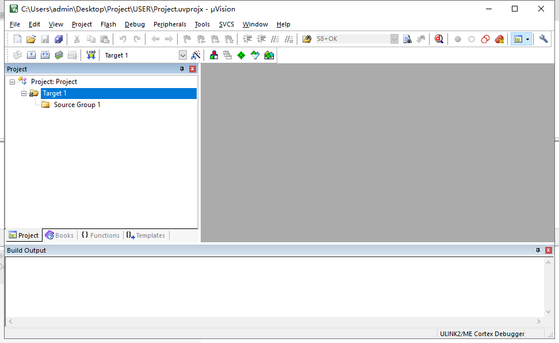Image resolution: width=559 pixels, height=343 pixels.
Task: Open the Project menu
Action: (82, 24)
